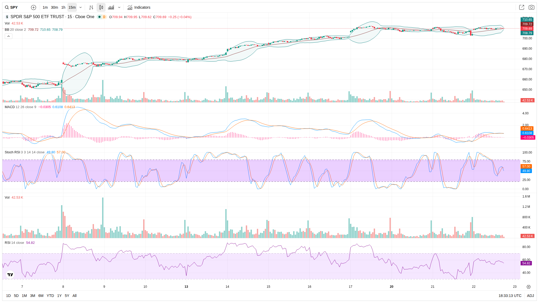Open the Indicators dialog
Viewport: 539px width, 303px height.
[139, 7]
